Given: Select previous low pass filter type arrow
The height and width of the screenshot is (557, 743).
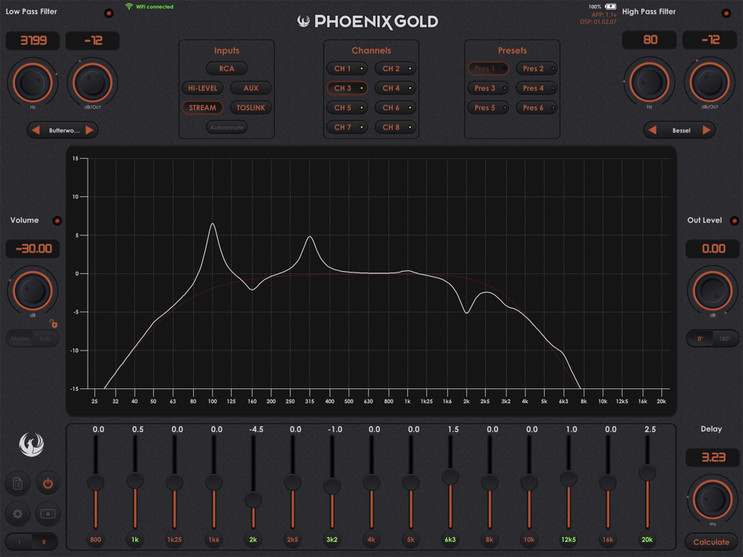Looking at the screenshot, I should click(x=36, y=130).
